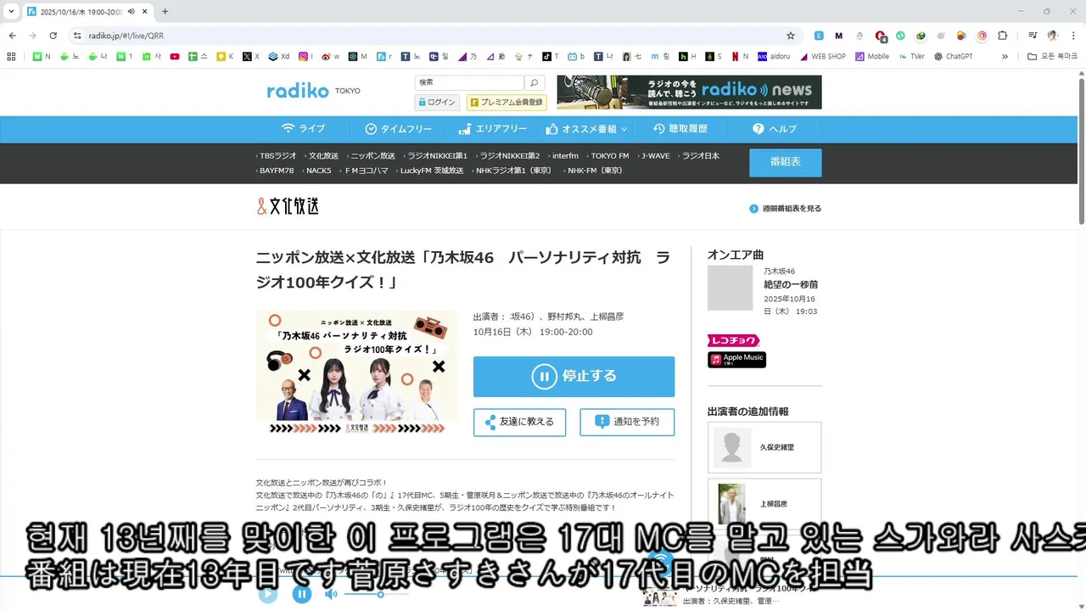The width and height of the screenshot is (1086, 611).
Task: Pause playback in bottom player bar
Action: 302,594
